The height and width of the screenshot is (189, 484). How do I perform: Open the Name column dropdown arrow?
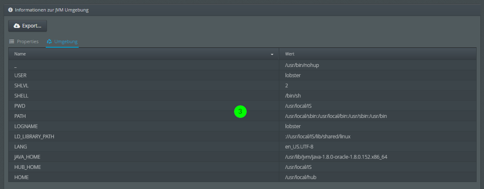click(x=272, y=54)
